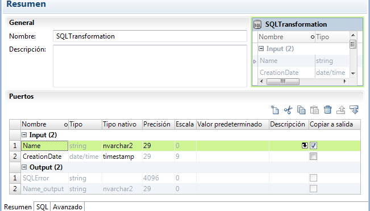Click Name_output Copiar a salida checkbox
This screenshot has width=370, height=211.
[x=313, y=189]
